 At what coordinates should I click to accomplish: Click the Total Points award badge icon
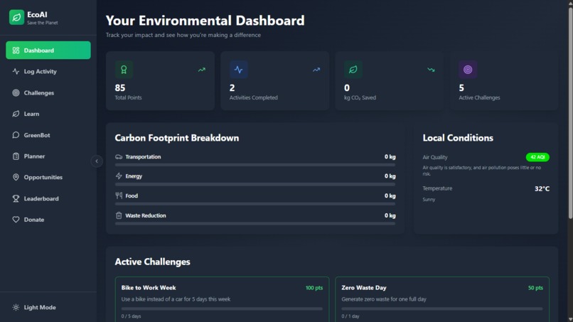(124, 70)
